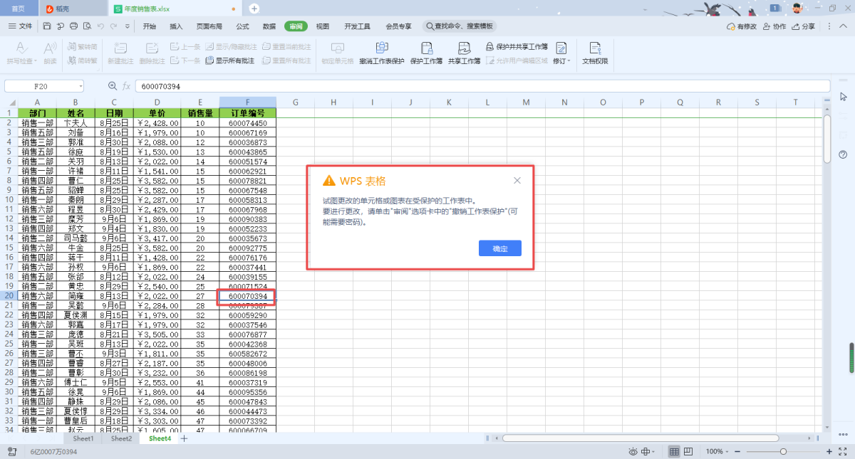This screenshot has height=459, width=855.
Task: Toggle eye protection mode in status bar
Action: click(x=633, y=452)
